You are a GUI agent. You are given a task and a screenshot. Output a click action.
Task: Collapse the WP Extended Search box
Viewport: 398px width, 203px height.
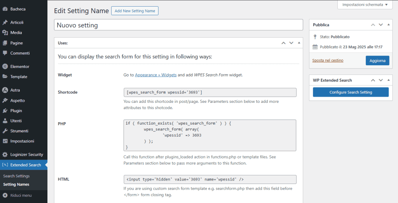pos(388,80)
